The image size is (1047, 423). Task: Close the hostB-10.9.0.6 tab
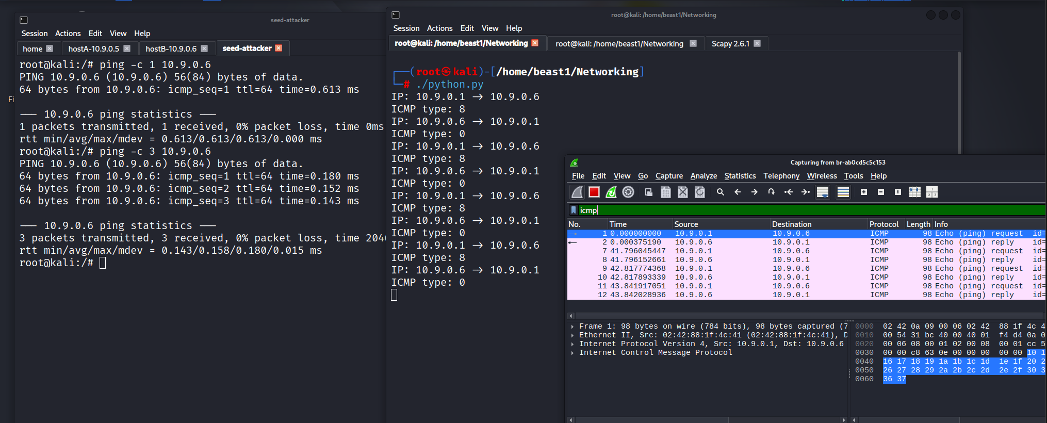coord(204,48)
